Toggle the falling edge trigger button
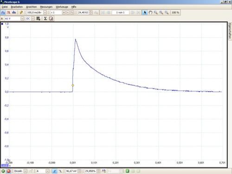232x174 pixels. click(x=60, y=171)
